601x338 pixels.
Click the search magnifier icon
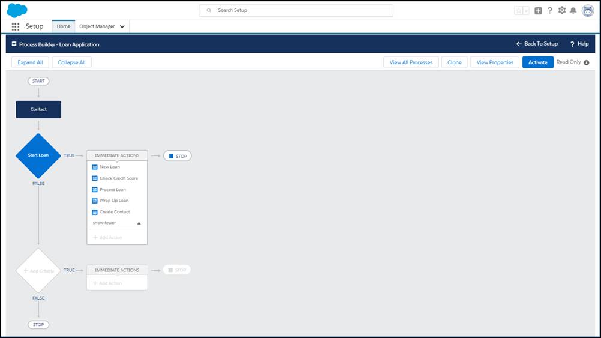pos(209,10)
